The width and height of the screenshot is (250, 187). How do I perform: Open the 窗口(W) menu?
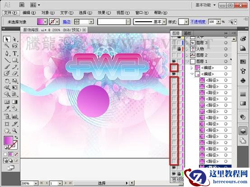point(142,13)
